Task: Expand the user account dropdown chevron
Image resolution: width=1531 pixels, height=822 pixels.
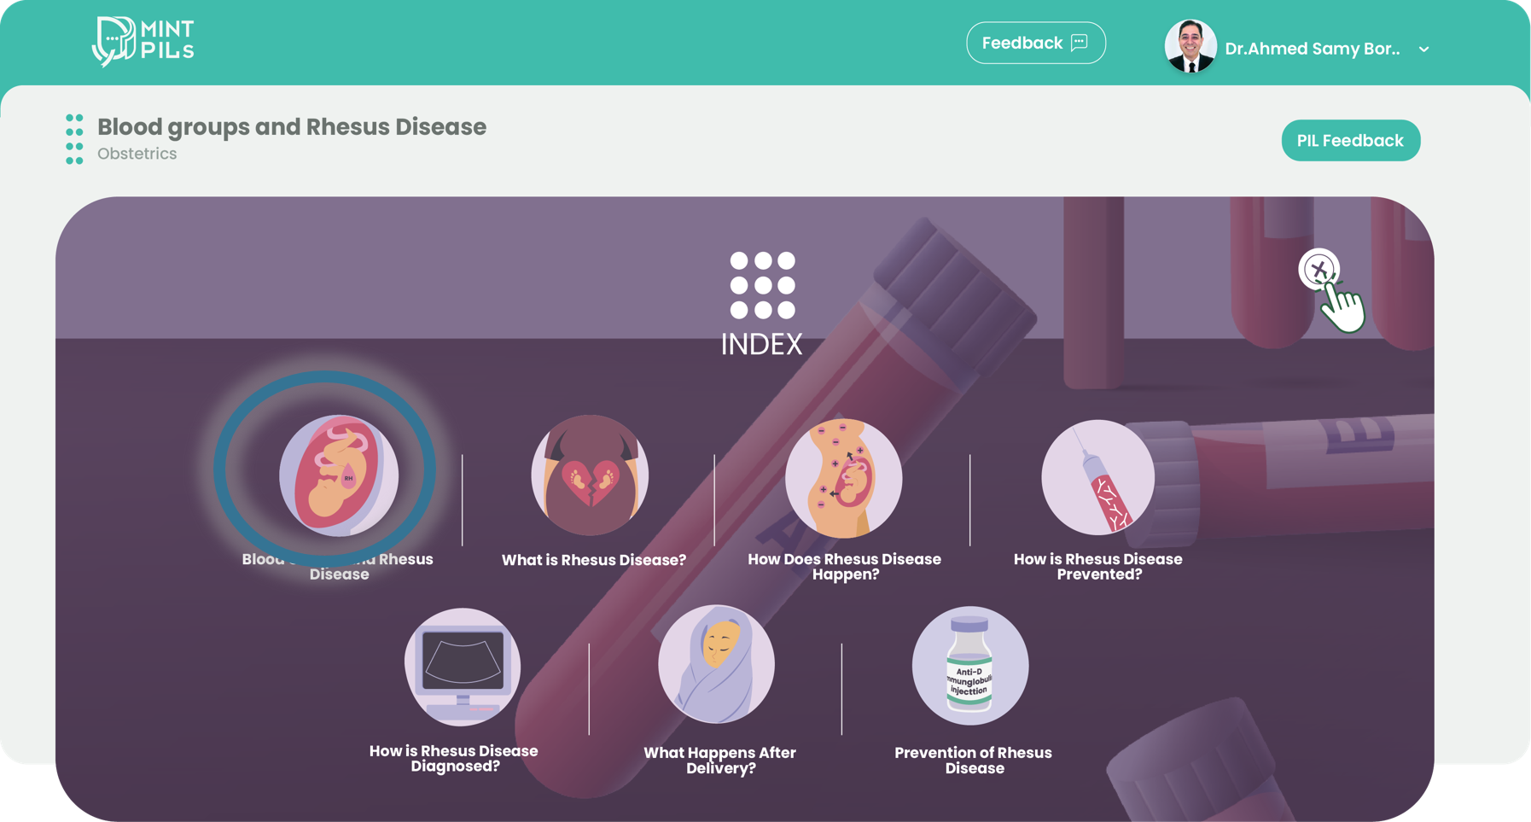Action: coord(1423,50)
